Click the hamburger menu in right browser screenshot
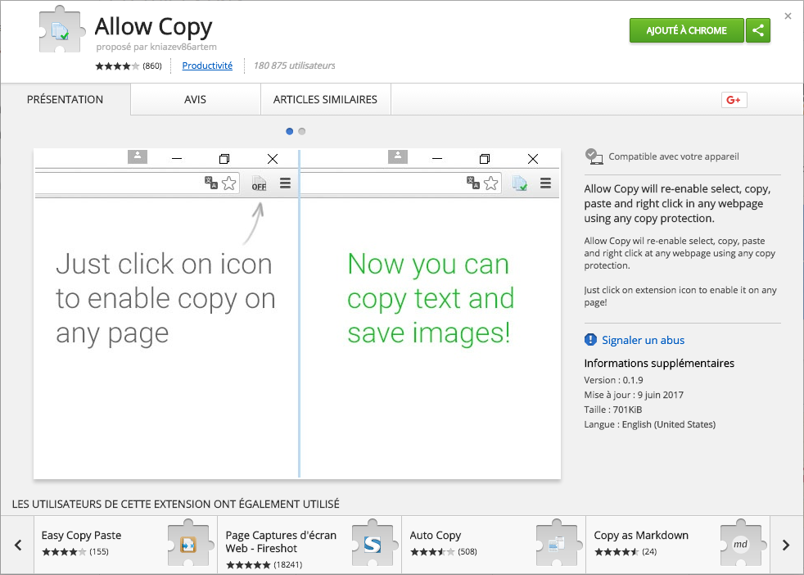 (545, 183)
